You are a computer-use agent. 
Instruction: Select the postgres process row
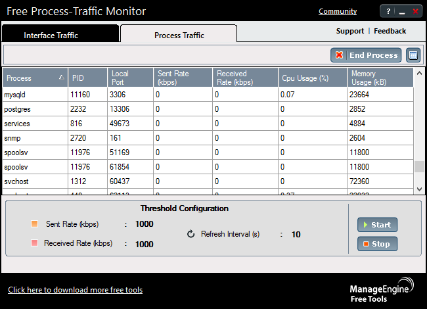[208, 109]
